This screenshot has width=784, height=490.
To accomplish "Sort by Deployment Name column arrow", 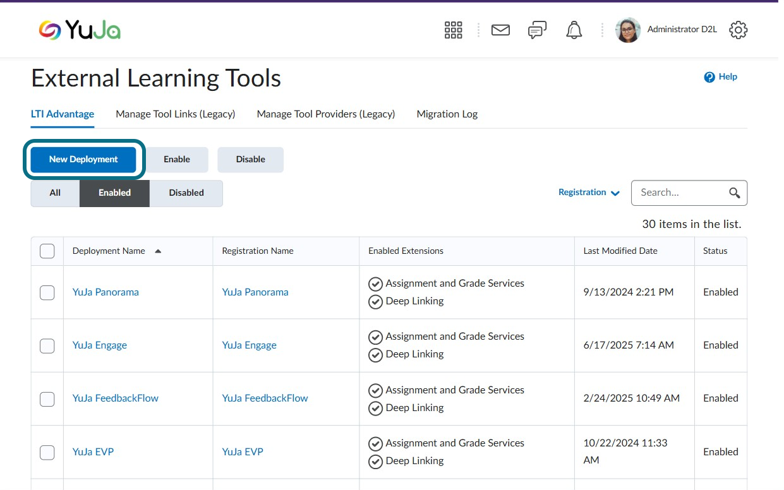I will (x=158, y=251).
